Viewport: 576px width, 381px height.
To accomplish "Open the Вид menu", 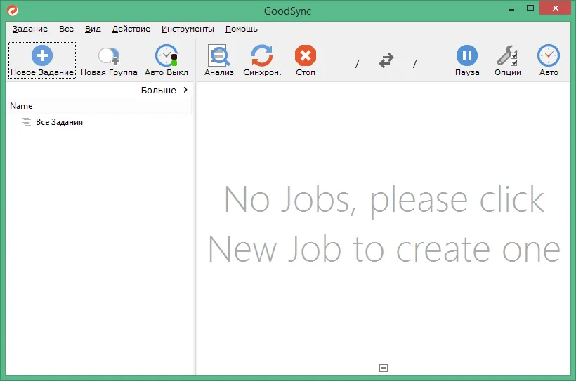I will (x=93, y=29).
